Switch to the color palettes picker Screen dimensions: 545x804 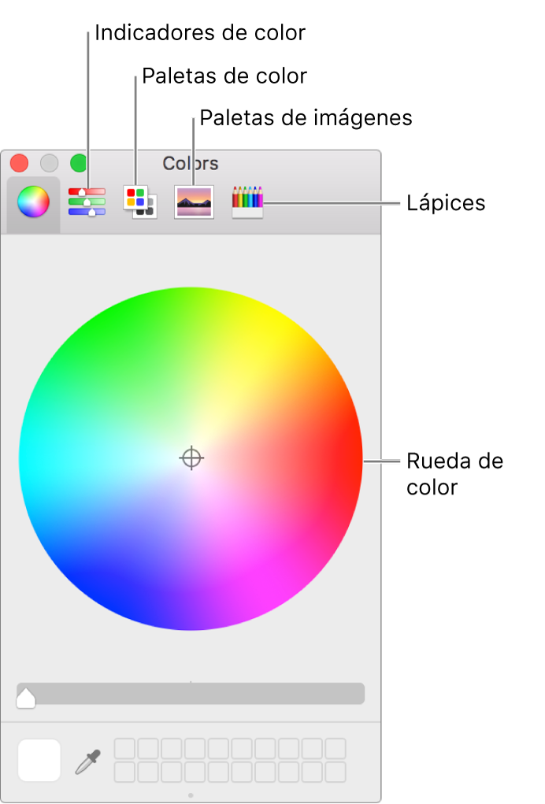(x=140, y=202)
